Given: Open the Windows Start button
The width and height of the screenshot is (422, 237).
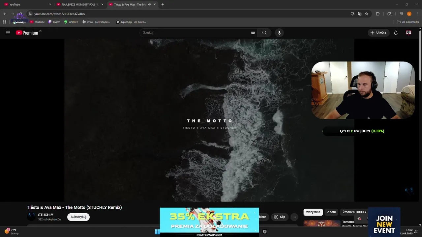Looking at the screenshot, I should coord(157,232).
